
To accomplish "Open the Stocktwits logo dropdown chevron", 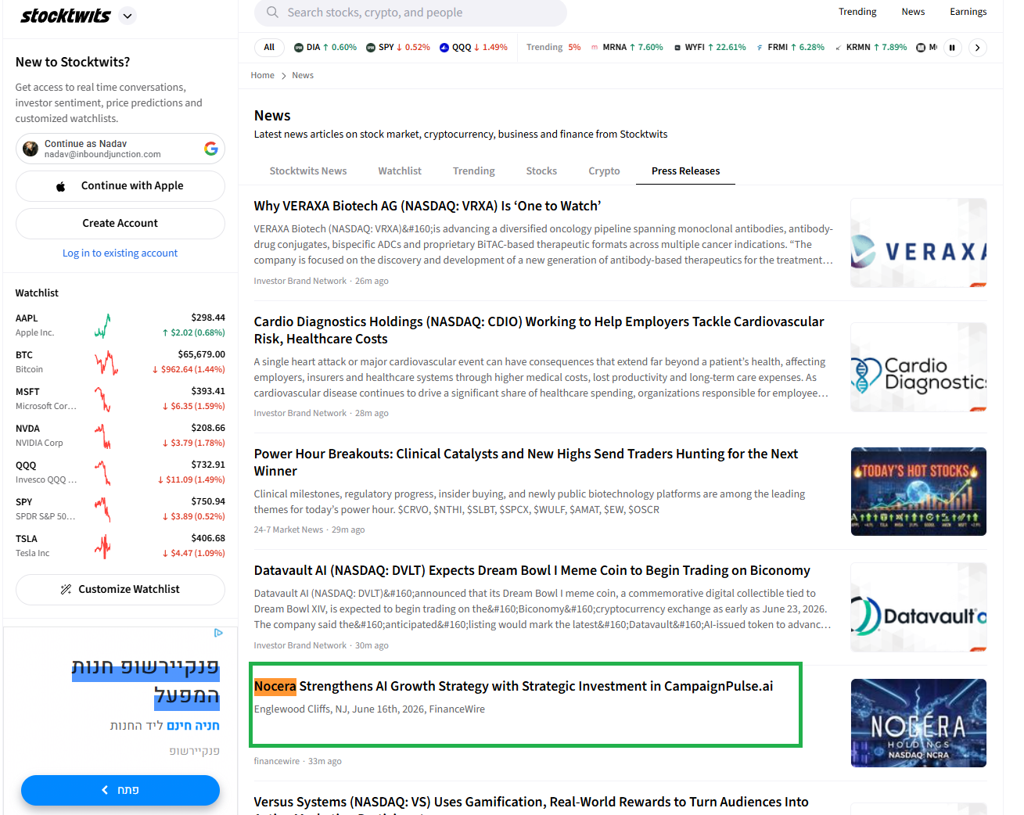I will coord(128,16).
